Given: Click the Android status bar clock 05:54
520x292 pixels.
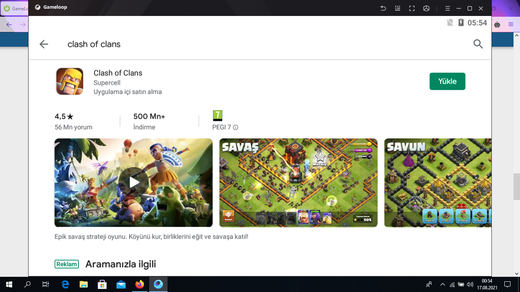Looking at the screenshot, I should [477, 23].
